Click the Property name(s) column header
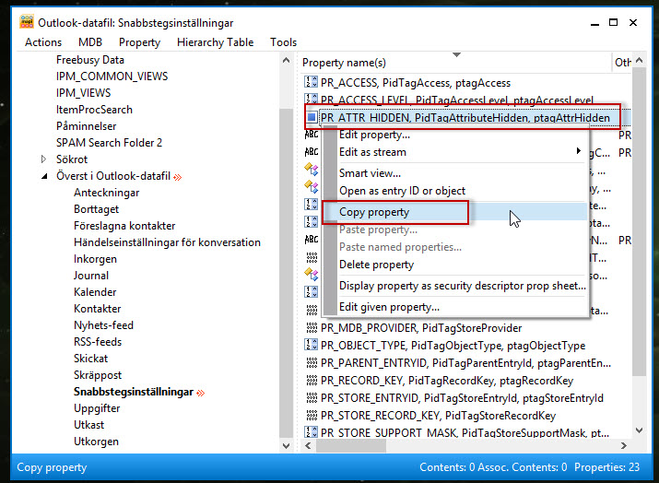This screenshot has width=659, height=483. click(x=455, y=62)
